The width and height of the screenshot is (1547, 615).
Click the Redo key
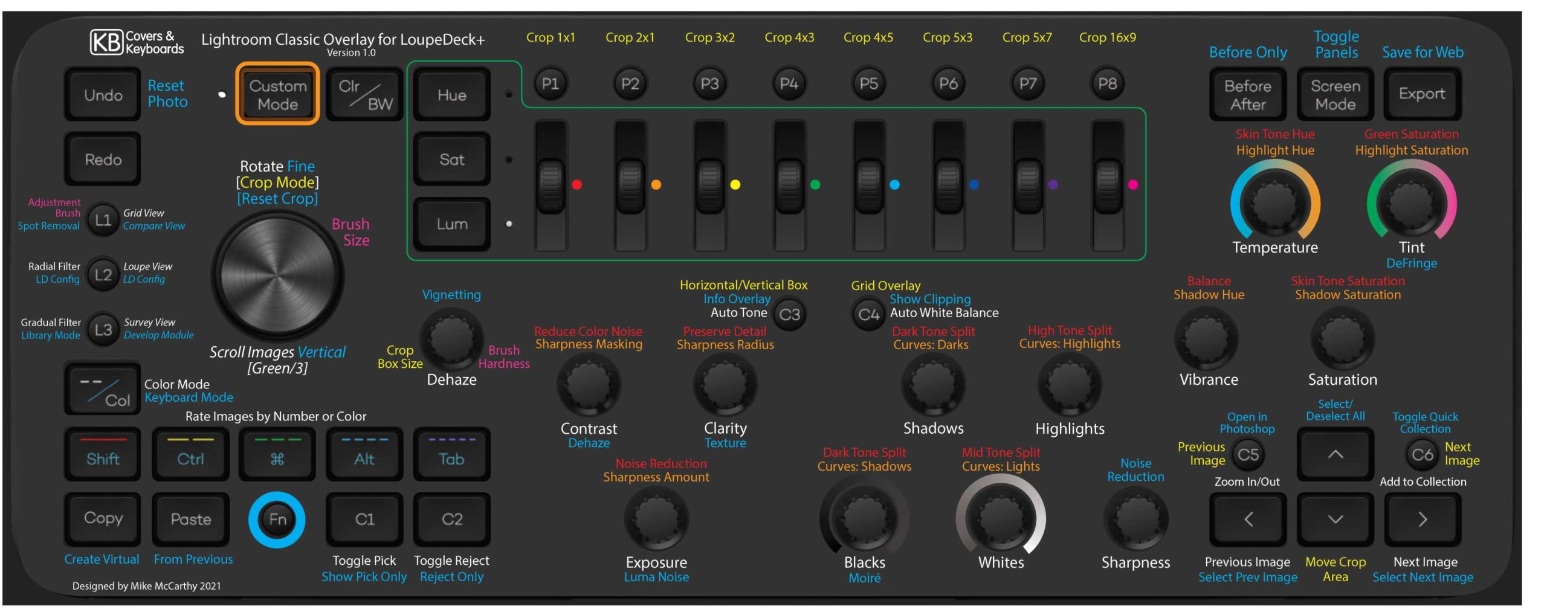click(103, 159)
